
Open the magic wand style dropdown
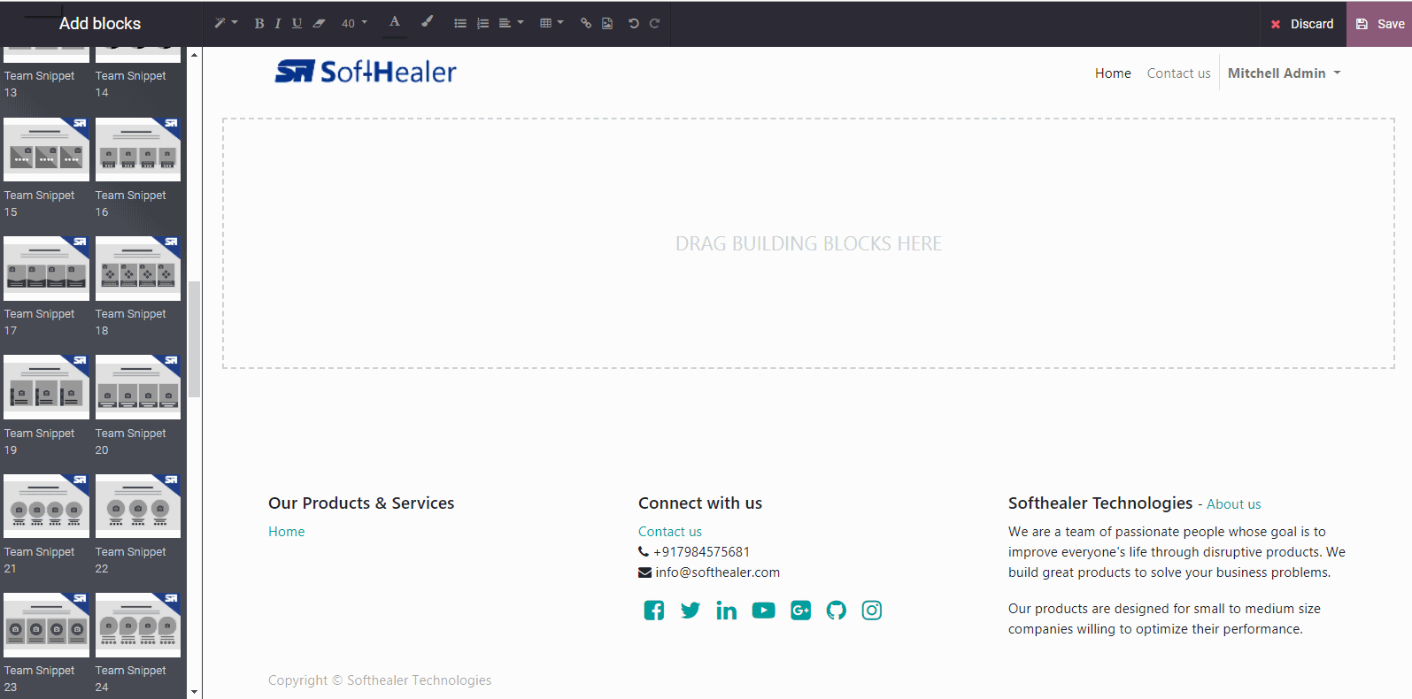[226, 23]
